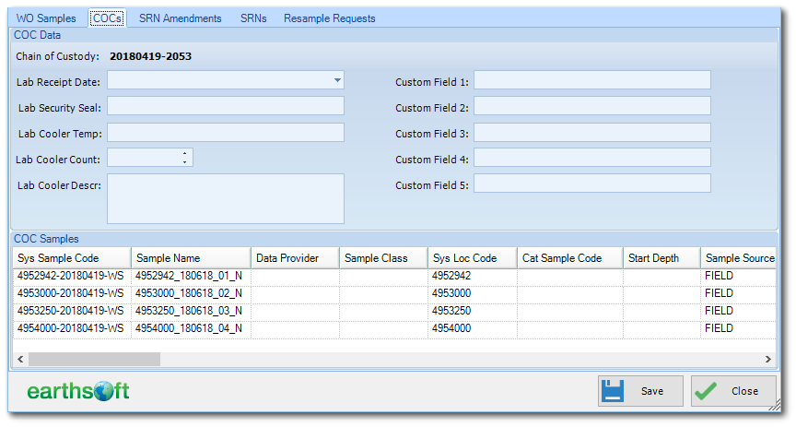This screenshot has height=427, width=796.
Task: Click into the Lab Security Seal field
Action: pos(226,107)
